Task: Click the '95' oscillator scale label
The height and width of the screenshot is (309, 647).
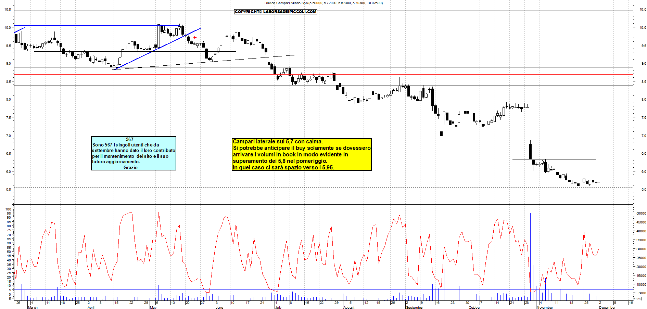Action: (9, 213)
